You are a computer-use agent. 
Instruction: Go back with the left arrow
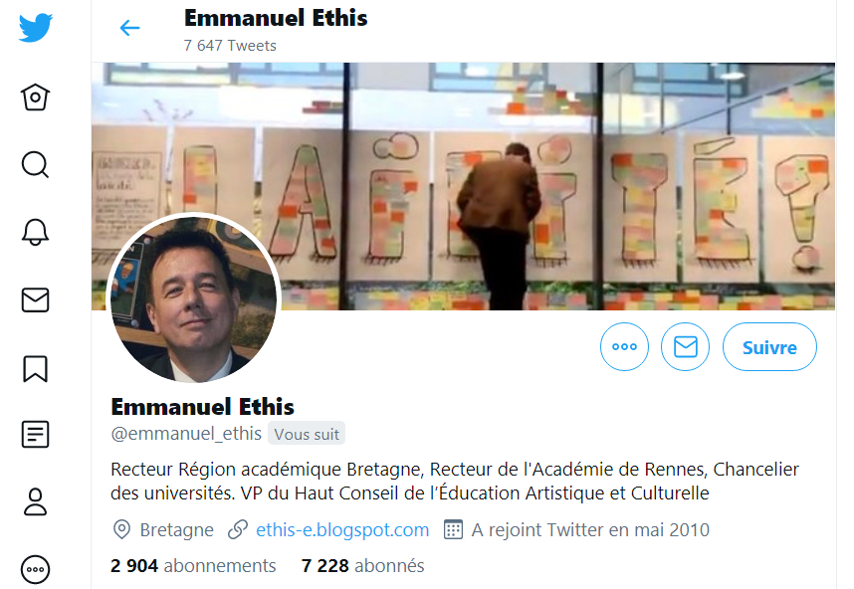tap(129, 27)
